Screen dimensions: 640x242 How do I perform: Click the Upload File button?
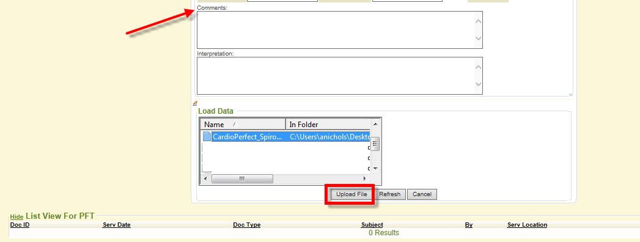pyautogui.click(x=351, y=194)
